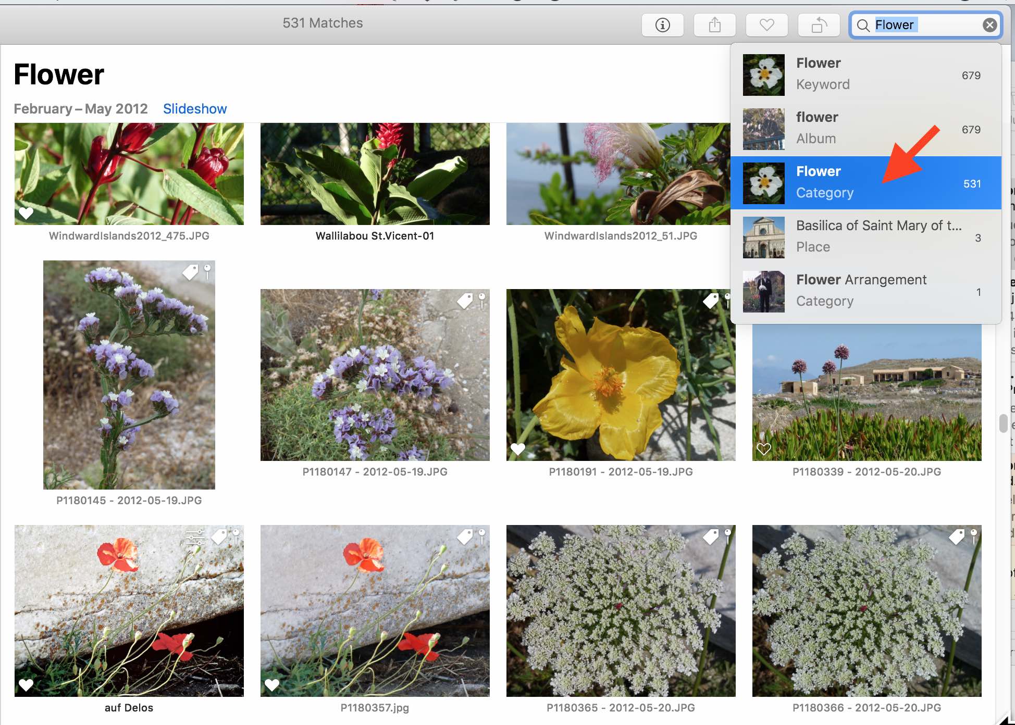1015x725 pixels.
Task: Open the Wallilabou St.Vicent-01 photo thumbnail
Action: coord(375,174)
